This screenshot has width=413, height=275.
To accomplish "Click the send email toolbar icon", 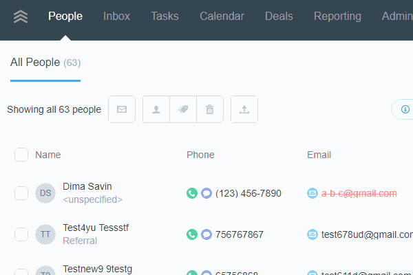I will click(122, 109).
